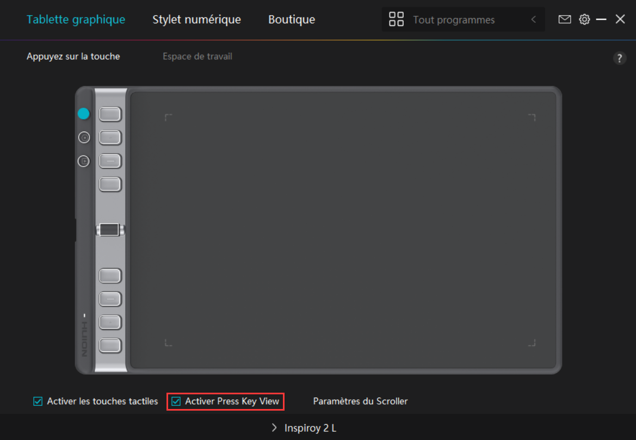Click the bottom-most press key on tablet
The height and width of the screenshot is (440, 636).
click(x=110, y=345)
